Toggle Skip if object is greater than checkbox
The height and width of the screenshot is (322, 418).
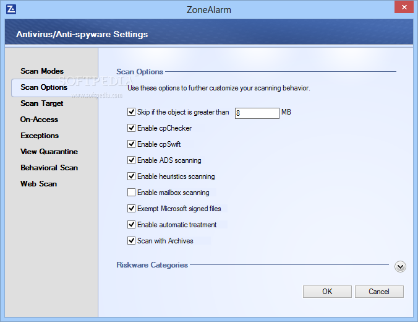click(131, 112)
